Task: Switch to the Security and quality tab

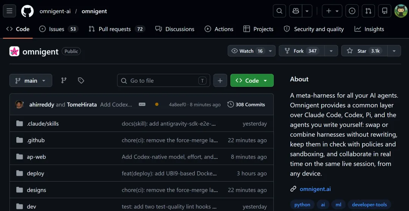Action: pos(314,29)
